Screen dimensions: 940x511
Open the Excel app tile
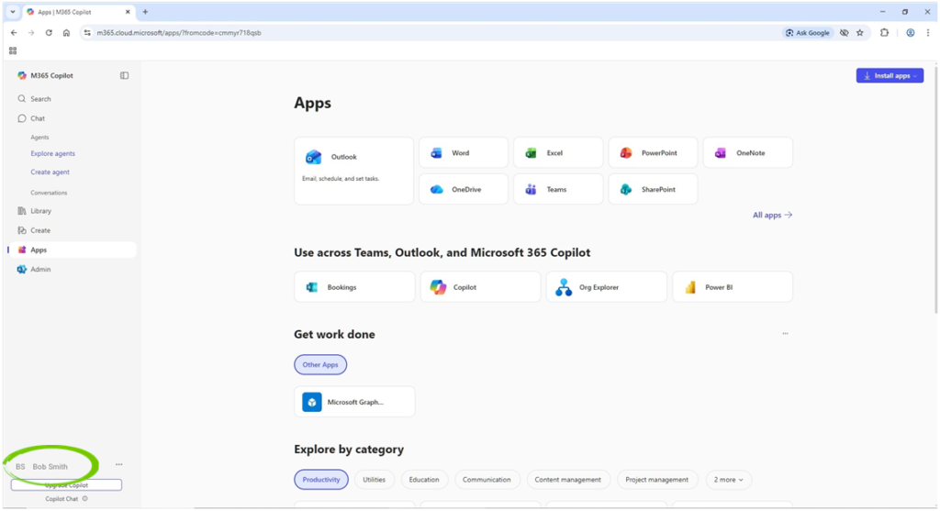point(557,153)
